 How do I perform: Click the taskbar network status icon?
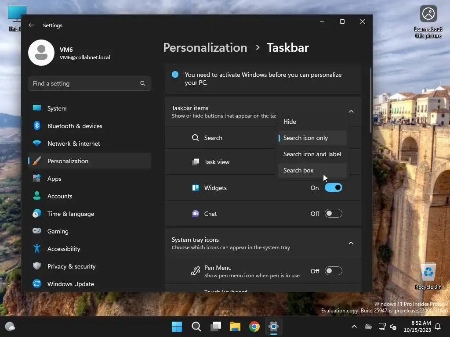(382, 326)
